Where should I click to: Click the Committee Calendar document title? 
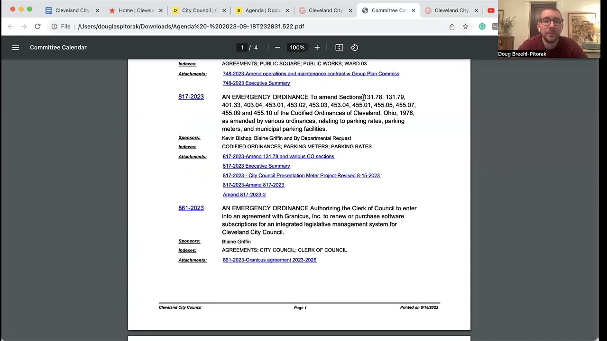pyautogui.click(x=58, y=47)
